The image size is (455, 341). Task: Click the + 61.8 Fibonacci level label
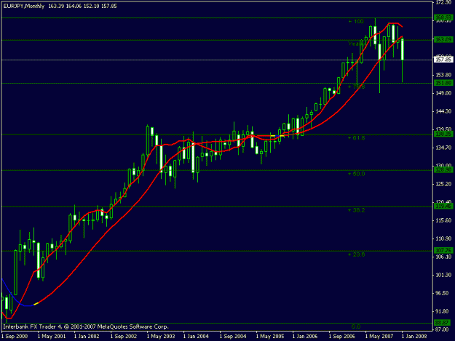357,138
